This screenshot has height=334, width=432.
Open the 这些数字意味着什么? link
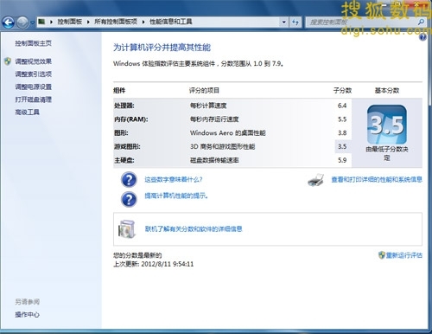coord(174,180)
